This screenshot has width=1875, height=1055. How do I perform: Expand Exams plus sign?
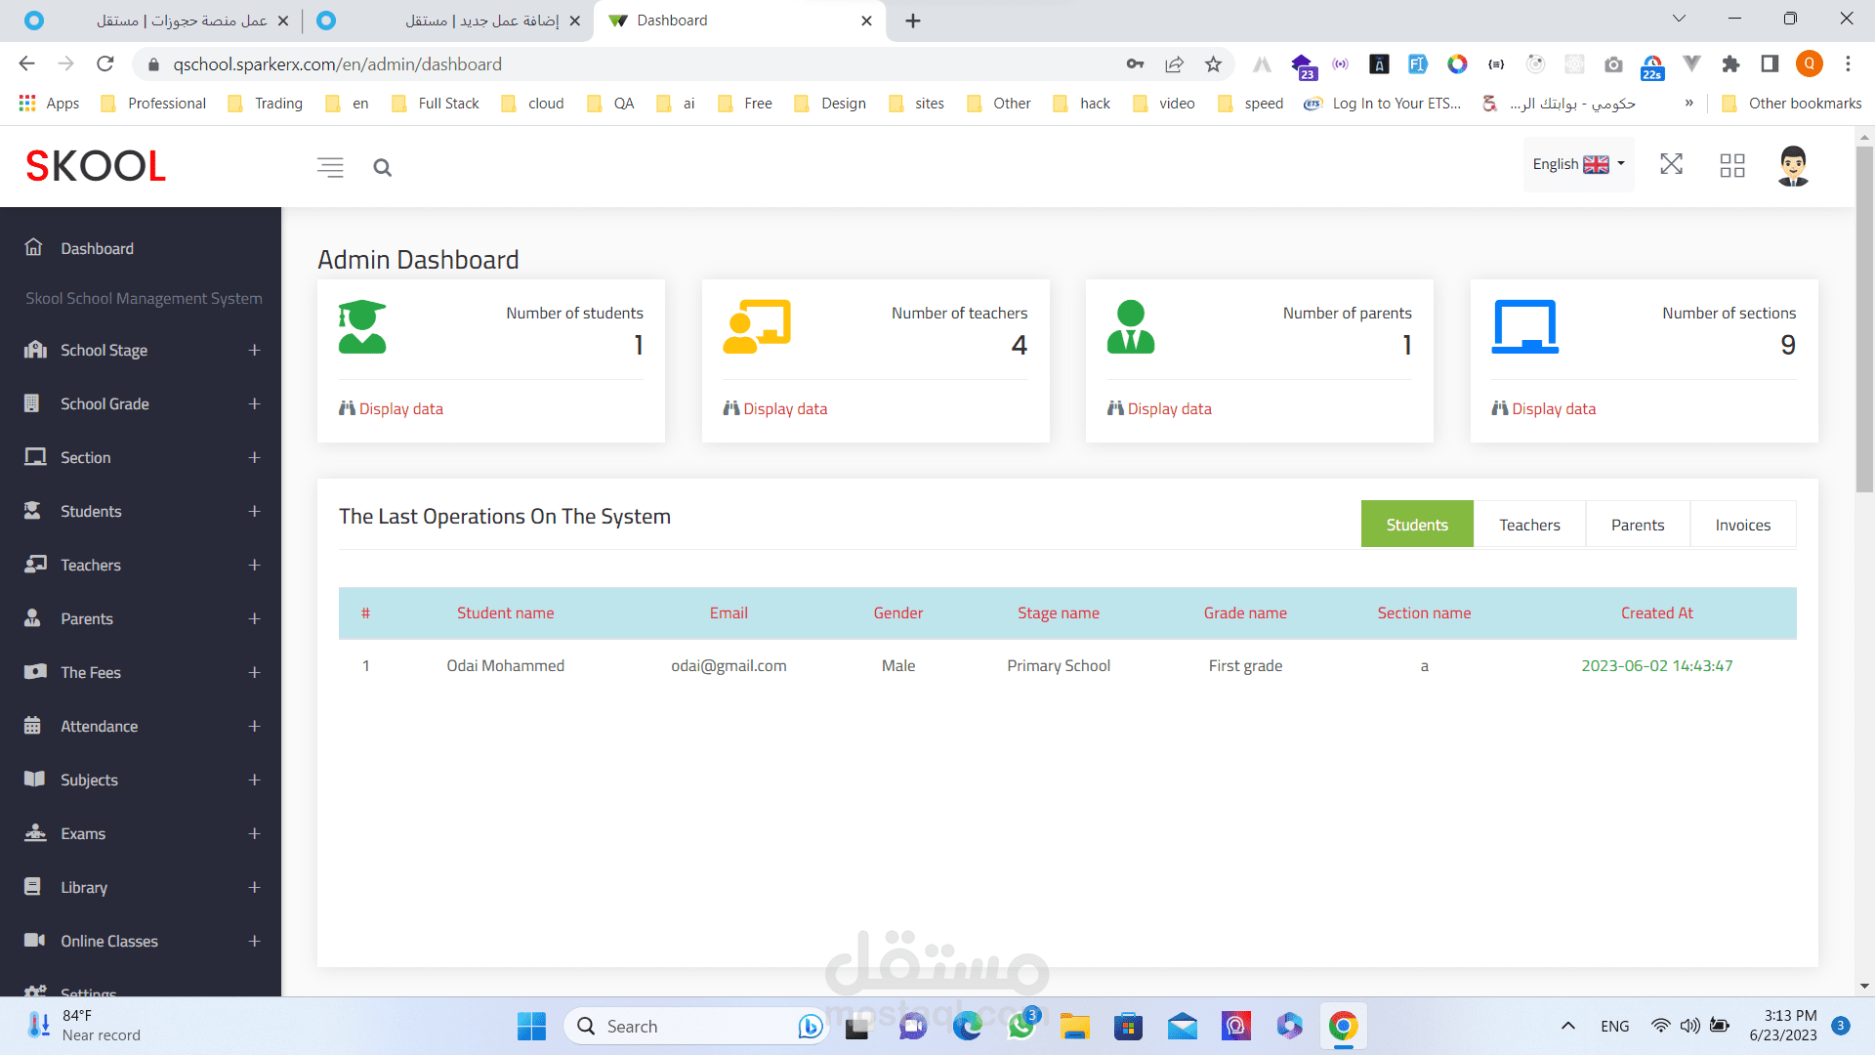tap(254, 833)
